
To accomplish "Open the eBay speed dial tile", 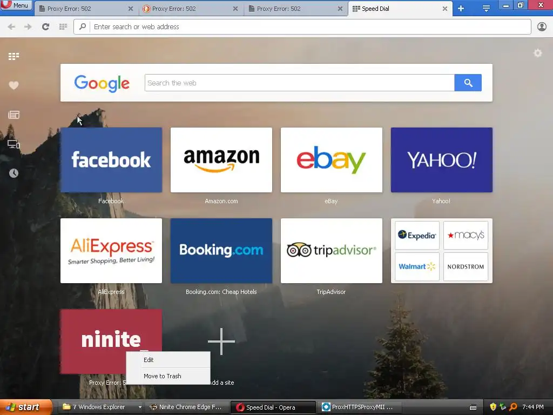I will click(331, 160).
